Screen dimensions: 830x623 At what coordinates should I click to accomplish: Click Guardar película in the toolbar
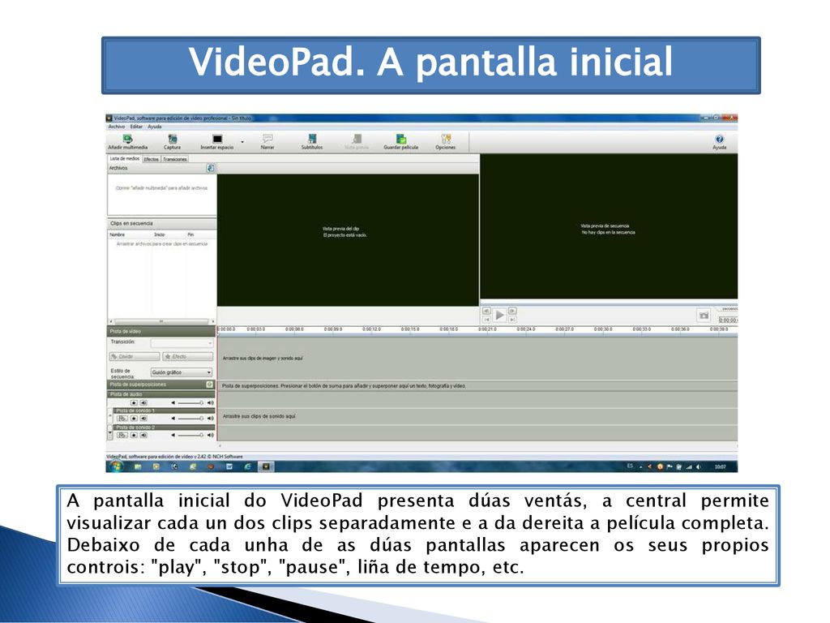click(400, 141)
